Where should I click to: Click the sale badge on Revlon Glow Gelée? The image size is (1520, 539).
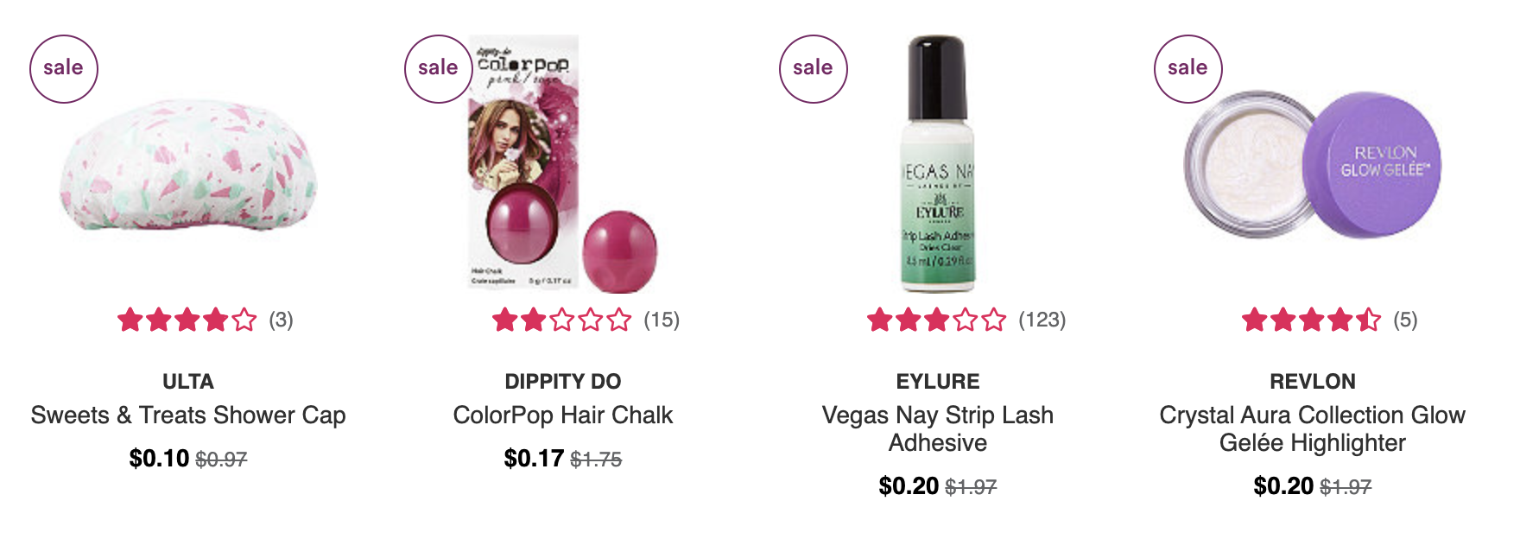coord(1188,69)
